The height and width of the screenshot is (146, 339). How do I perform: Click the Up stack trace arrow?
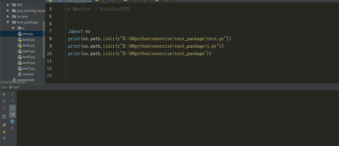point(12,94)
